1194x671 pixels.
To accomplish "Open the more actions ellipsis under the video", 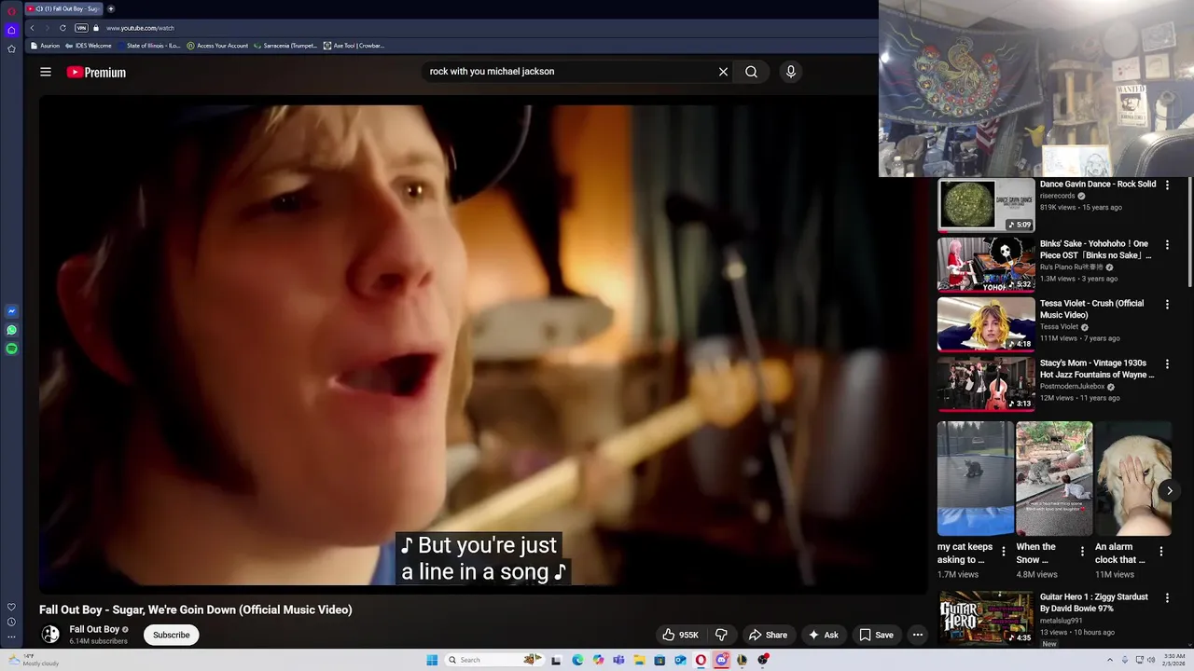I will coord(918,635).
